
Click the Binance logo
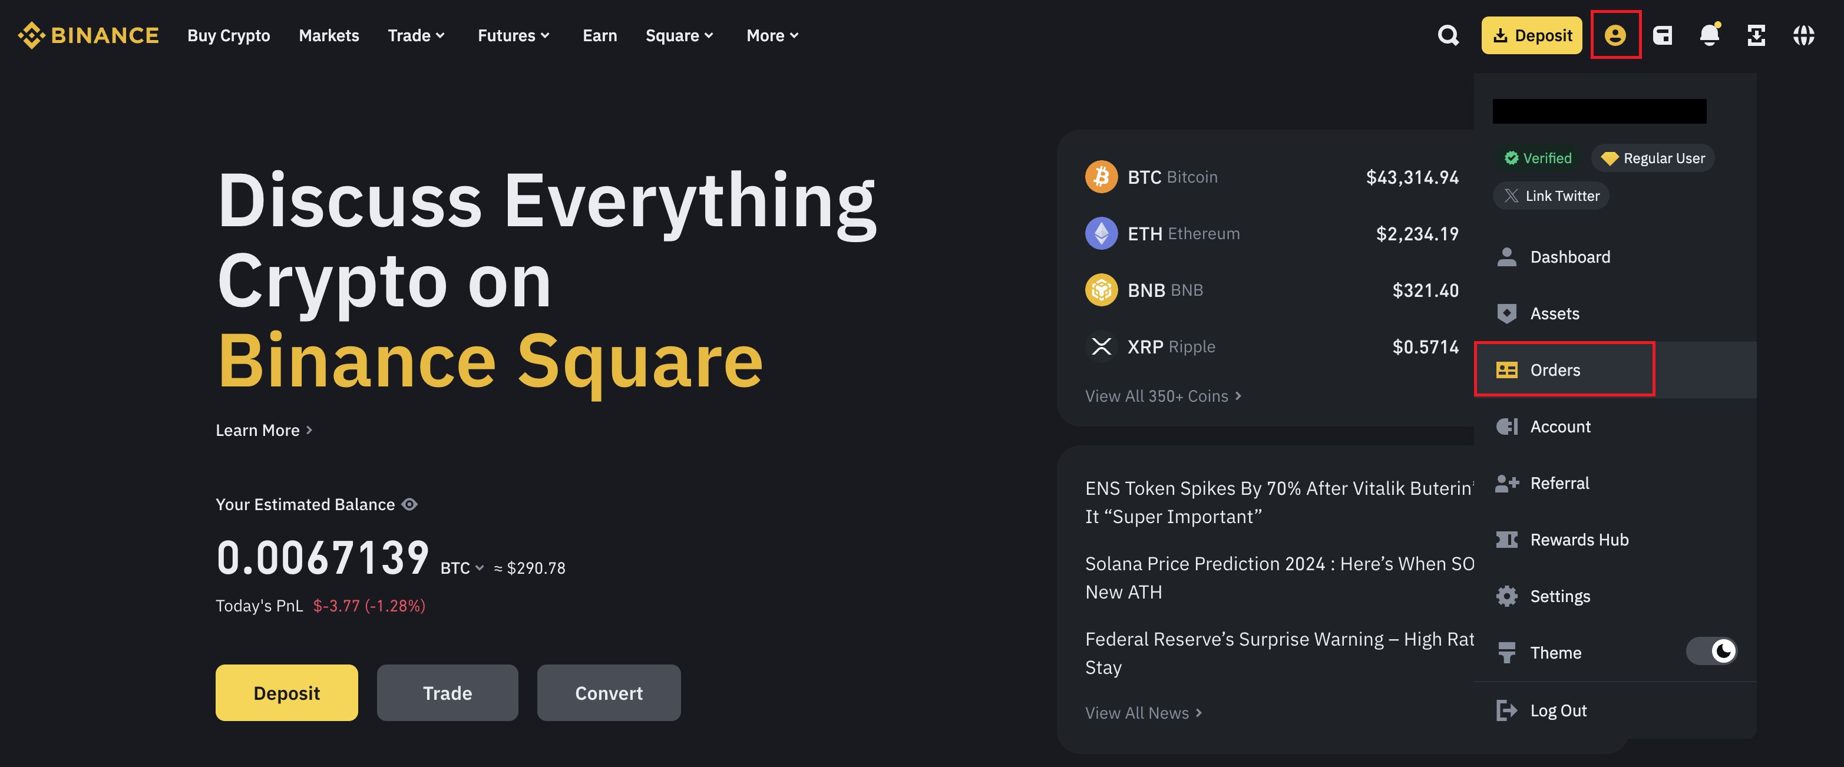pyautogui.click(x=88, y=35)
